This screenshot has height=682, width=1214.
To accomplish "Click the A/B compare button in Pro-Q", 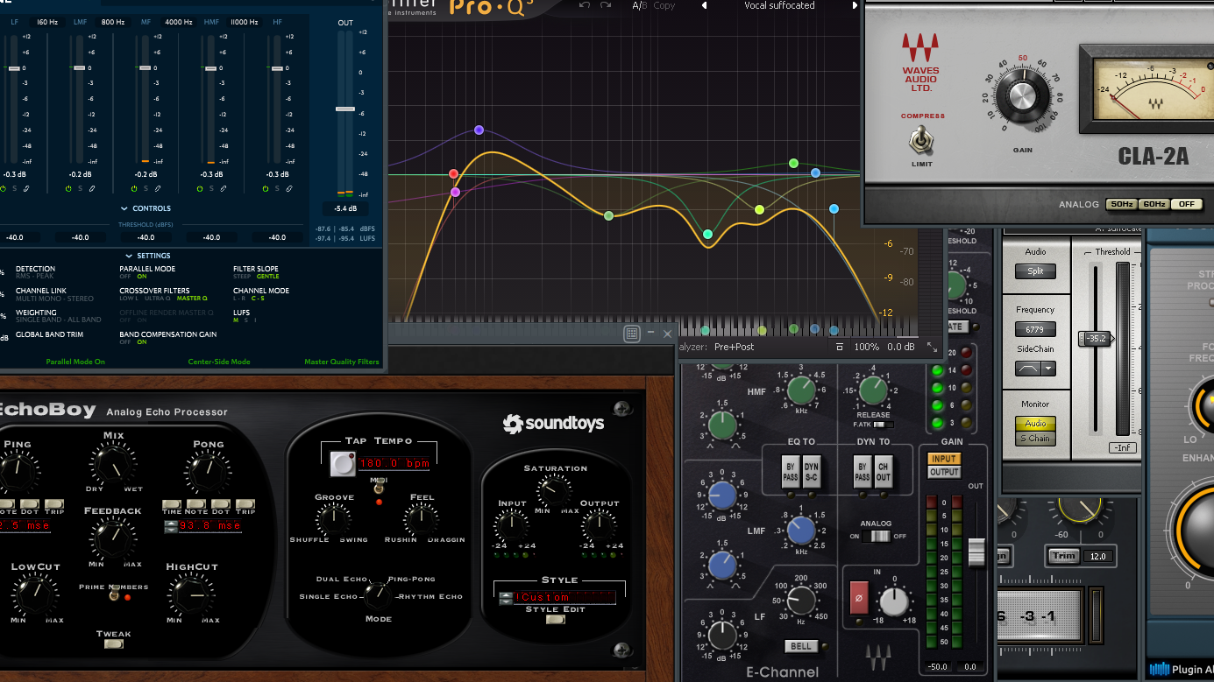I will [640, 5].
